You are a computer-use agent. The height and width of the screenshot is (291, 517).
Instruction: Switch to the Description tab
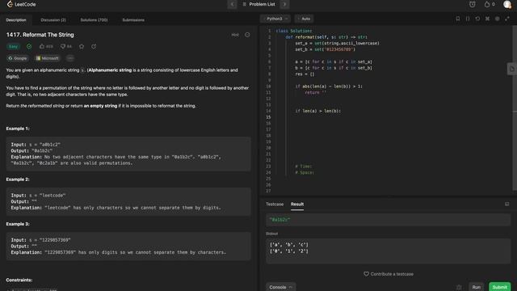(x=16, y=20)
